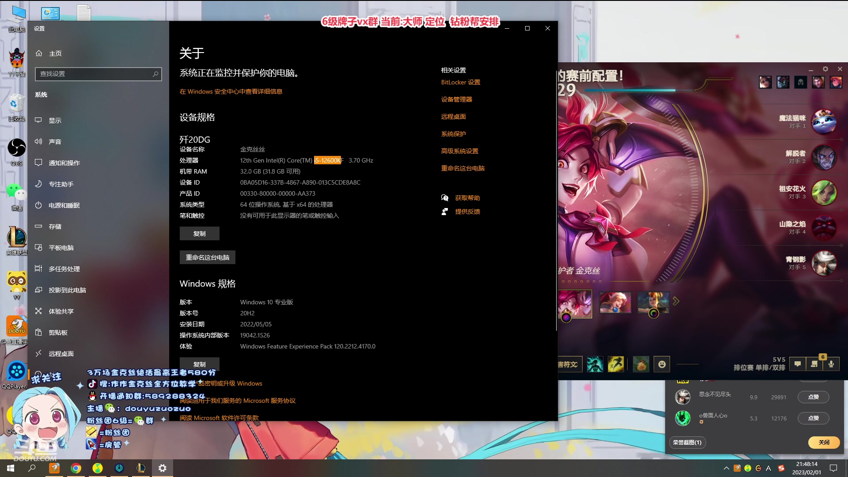Click 重命名这台电脑 link in related settings
Image resolution: width=848 pixels, height=477 pixels.
click(463, 168)
